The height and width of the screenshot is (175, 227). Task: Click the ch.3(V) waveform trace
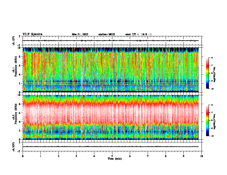click(x=111, y=147)
